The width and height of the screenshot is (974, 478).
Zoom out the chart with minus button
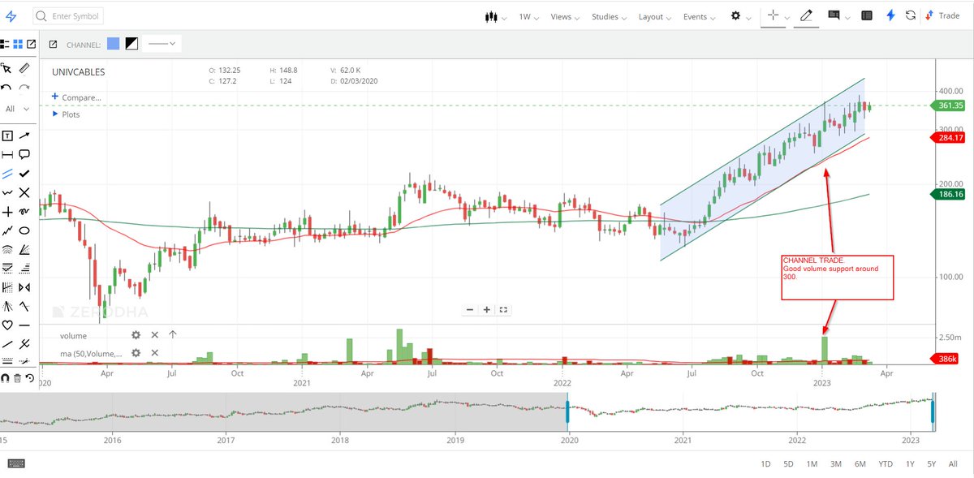[470, 309]
